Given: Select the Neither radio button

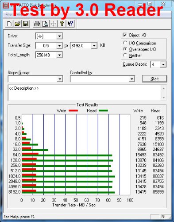Looking at the screenshot, I should click(125, 55).
